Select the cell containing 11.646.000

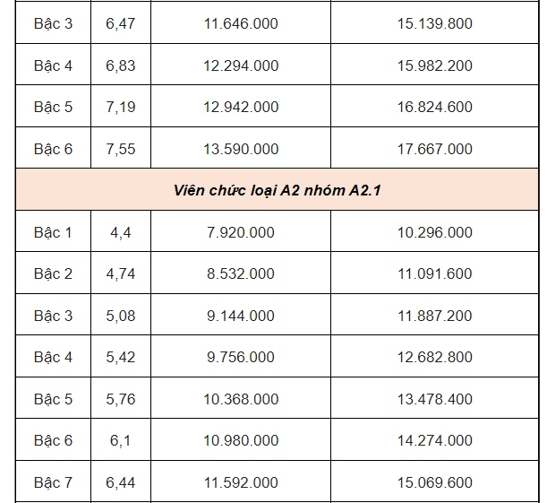point(241,23)
